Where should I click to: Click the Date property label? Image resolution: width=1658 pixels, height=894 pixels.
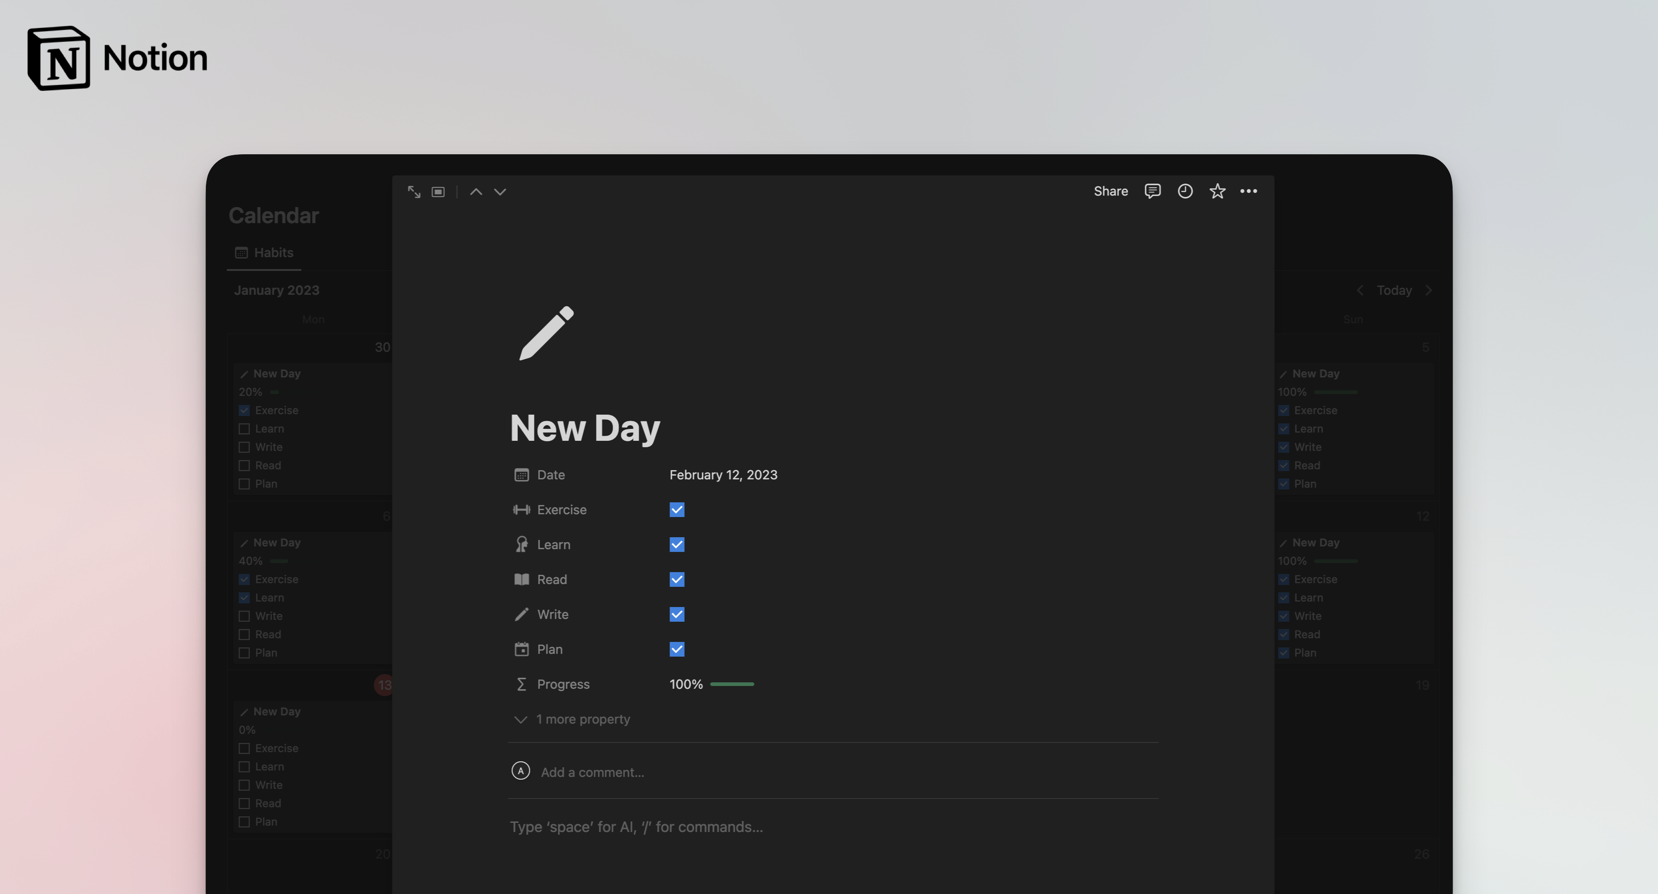click(551, 475)
